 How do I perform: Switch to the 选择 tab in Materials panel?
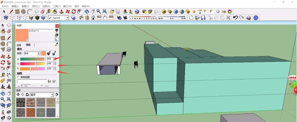tap(19, 45)
